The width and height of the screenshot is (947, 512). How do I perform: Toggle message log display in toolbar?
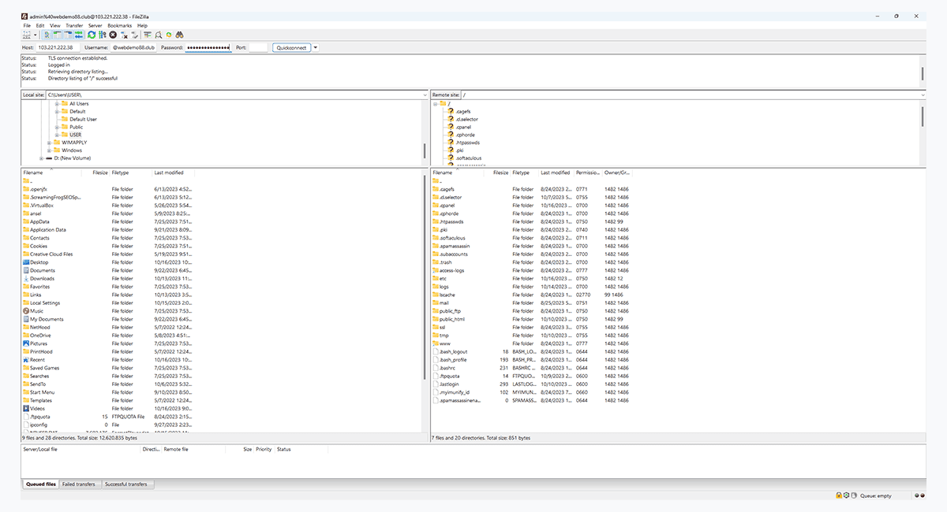point(47,35)
